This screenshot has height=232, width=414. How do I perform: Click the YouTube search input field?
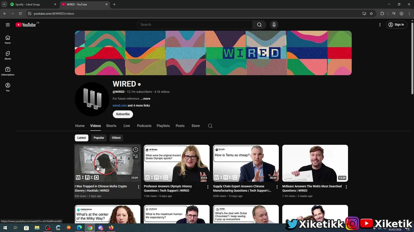click(x=195, y=25)
